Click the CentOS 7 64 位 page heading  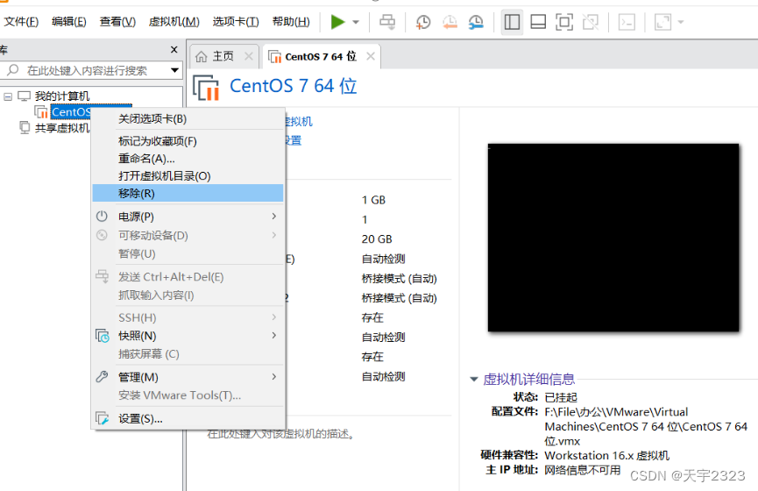(293, 86)
